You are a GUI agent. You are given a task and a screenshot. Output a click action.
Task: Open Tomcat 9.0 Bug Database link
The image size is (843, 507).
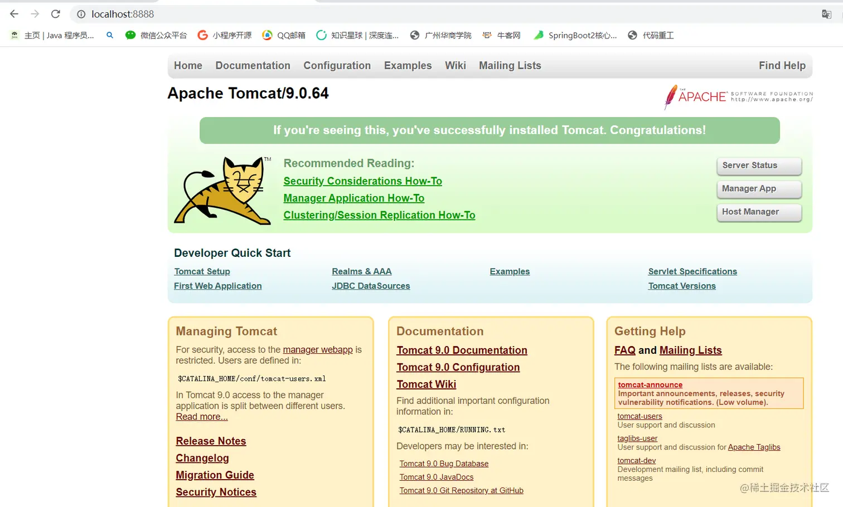444,464
